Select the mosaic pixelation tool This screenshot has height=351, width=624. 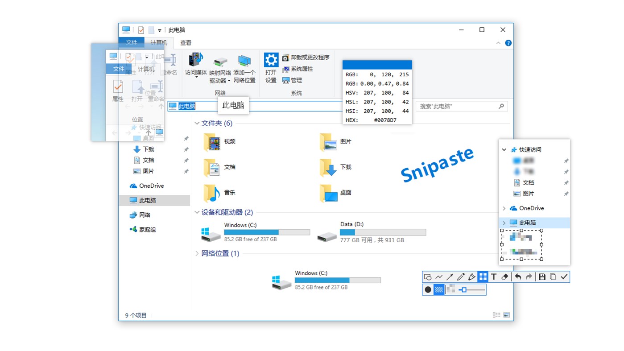tap(483, 277)
